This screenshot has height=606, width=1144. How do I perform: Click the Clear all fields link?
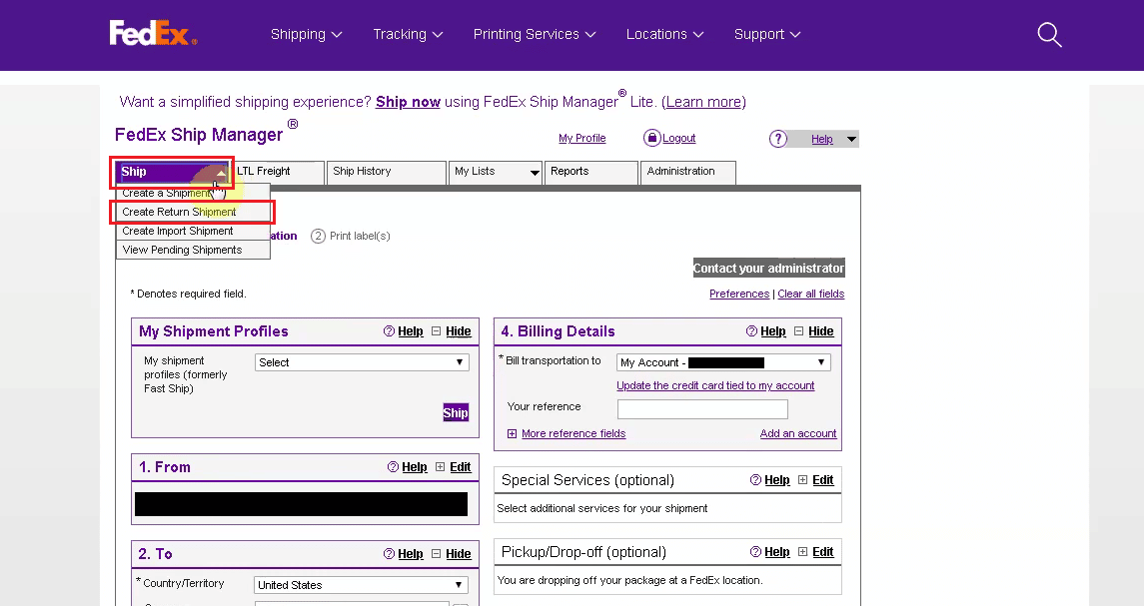pos(810,294)
